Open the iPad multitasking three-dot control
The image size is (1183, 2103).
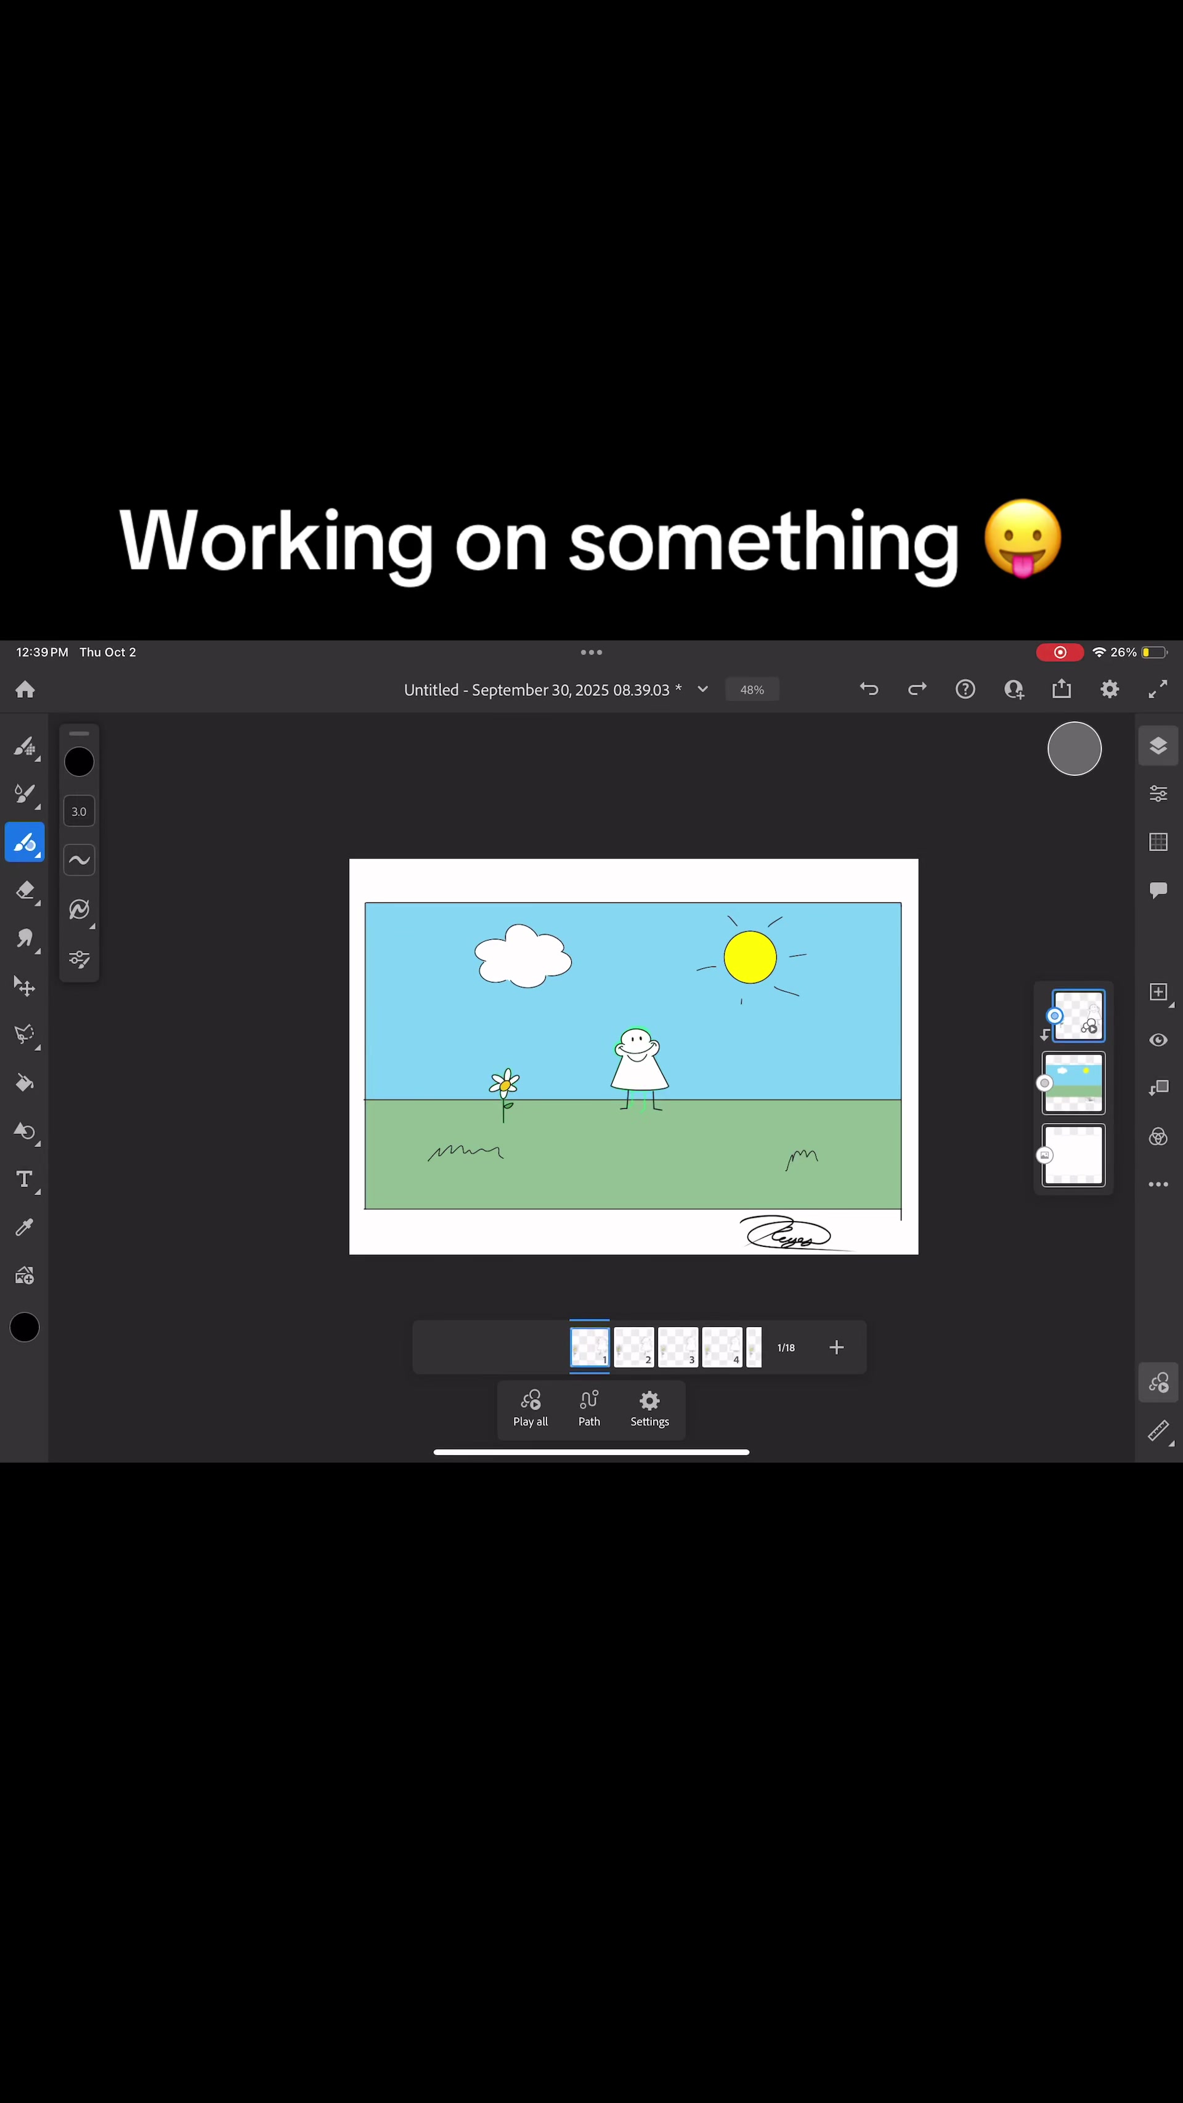[591, 652]
